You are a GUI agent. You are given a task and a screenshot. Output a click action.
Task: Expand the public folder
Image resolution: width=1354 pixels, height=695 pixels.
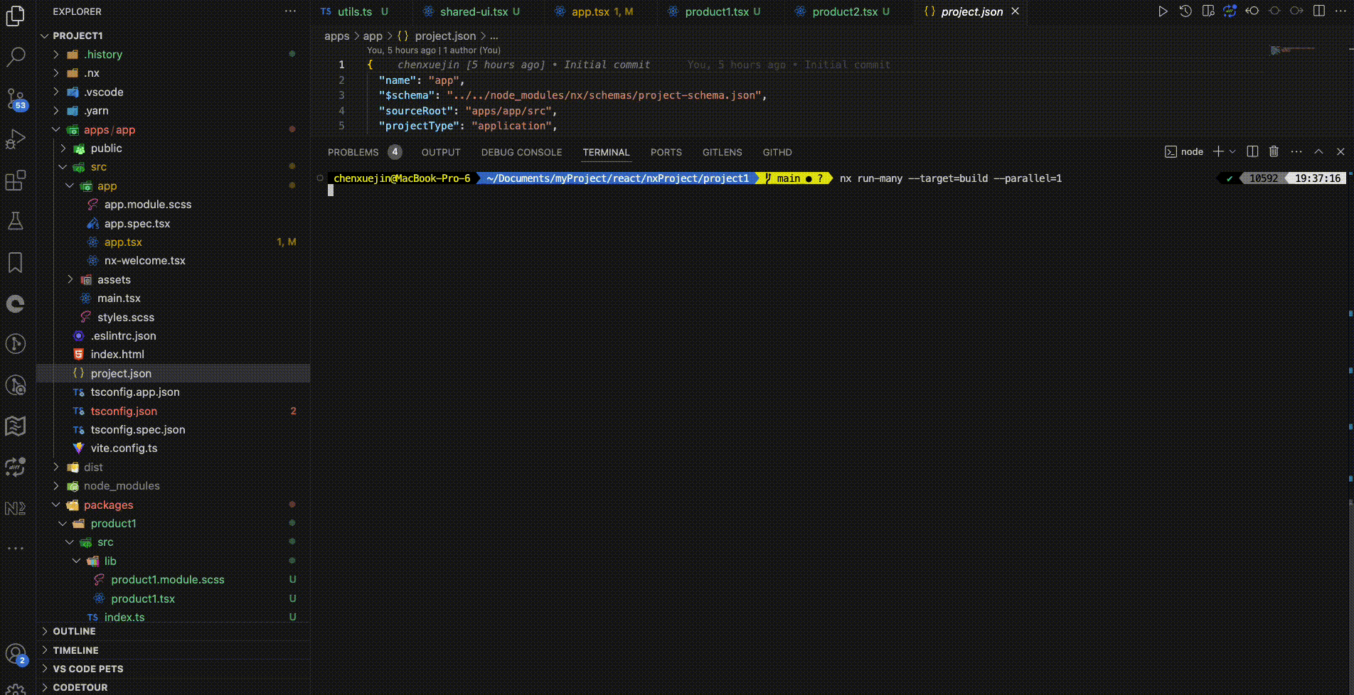[174, 148]
